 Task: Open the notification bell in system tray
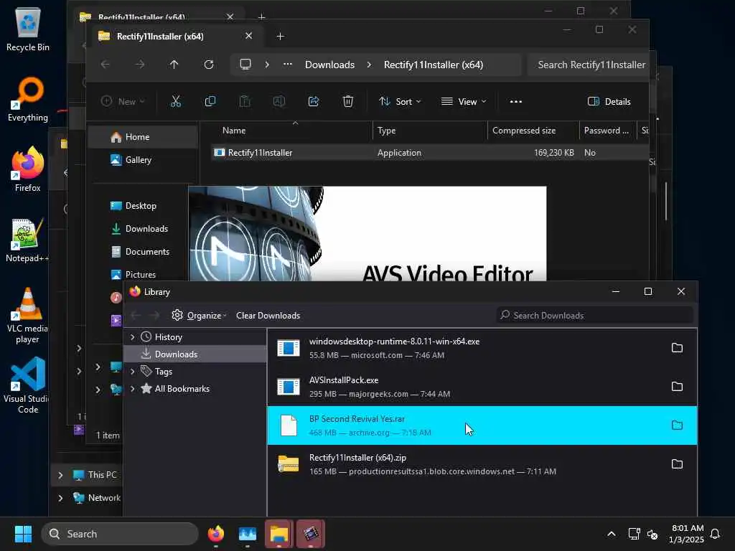coord(715,534)
